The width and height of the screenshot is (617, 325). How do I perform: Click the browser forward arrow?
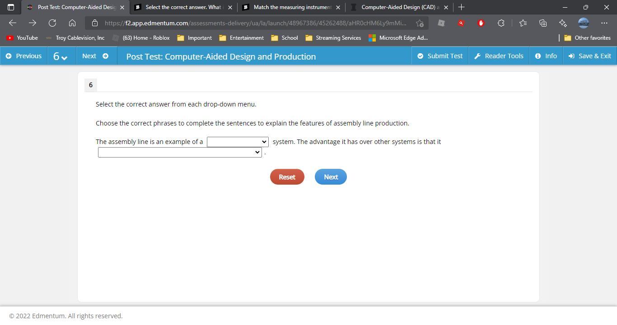pos(33,23)
